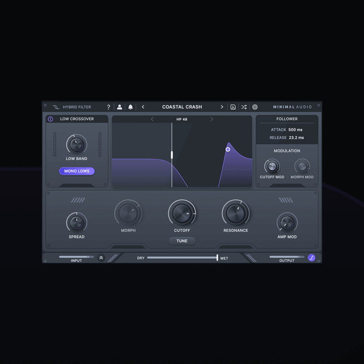Click the input double chevron button
Viewport: 364px width, 364px height.
[x=101, y=258]
